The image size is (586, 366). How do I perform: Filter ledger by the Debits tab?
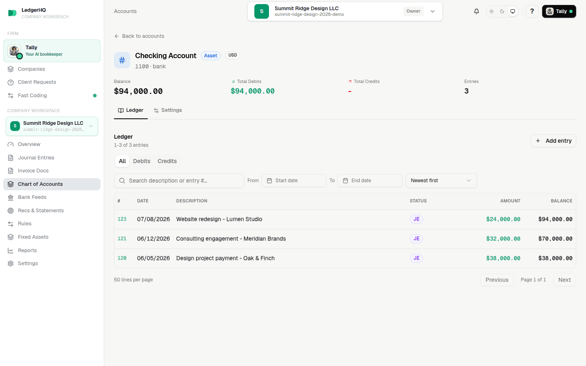[142, 161]
